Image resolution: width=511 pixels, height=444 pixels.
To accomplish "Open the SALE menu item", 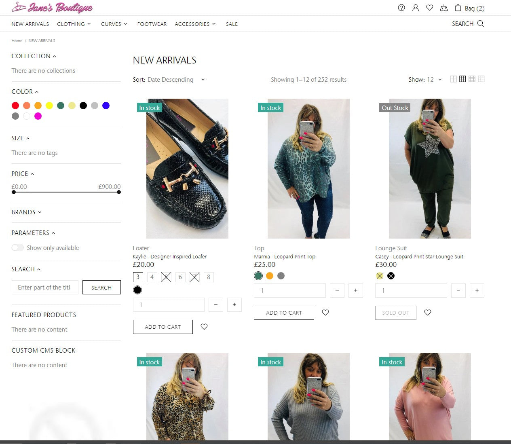I will (x=232, y=24).
